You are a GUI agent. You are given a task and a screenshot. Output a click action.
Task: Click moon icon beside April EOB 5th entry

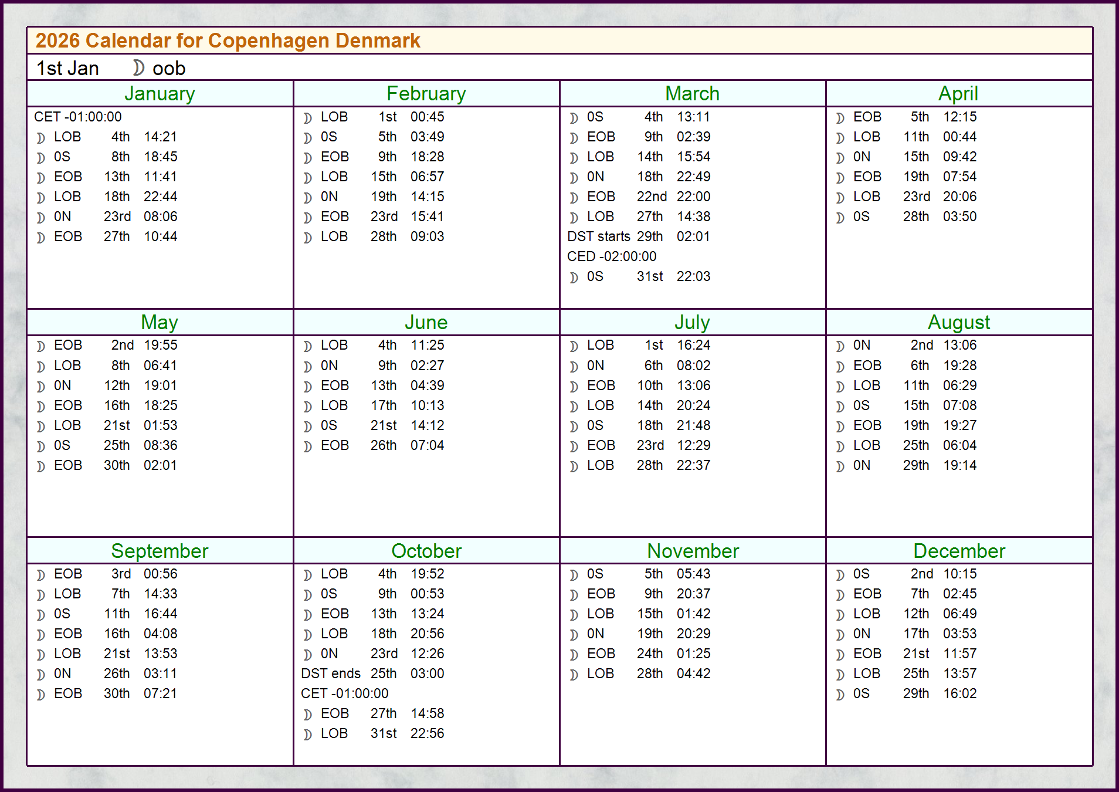[x=840, y=118]
